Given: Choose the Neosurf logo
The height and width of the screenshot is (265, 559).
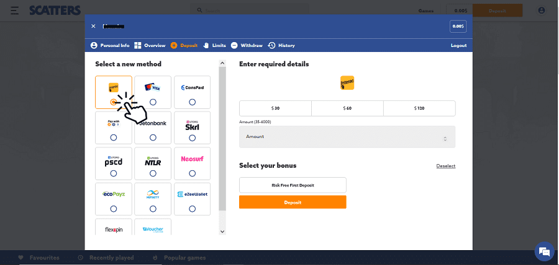Looking at the screenshot, I should [x=192, y=159].
